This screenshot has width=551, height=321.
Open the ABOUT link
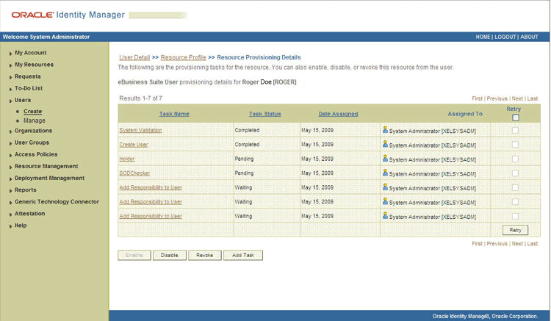point(529,37)
